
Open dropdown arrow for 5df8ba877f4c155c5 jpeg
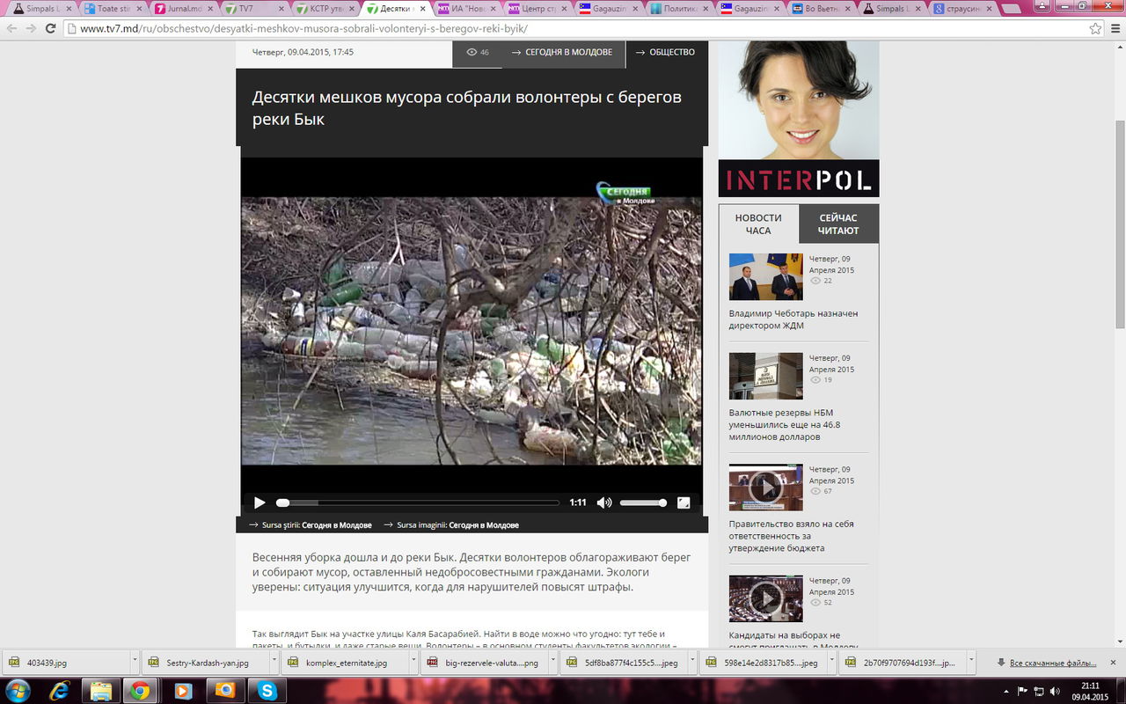point(692,663)
